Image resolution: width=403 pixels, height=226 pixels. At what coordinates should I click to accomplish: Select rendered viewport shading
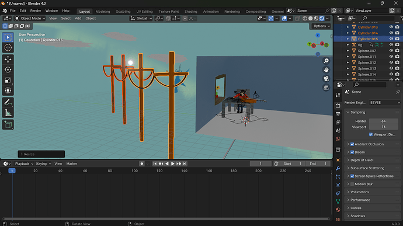(x=322, y=19)
